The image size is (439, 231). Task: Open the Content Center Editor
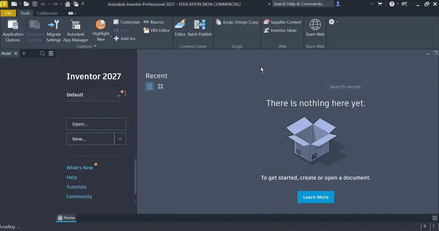[180, 28]
